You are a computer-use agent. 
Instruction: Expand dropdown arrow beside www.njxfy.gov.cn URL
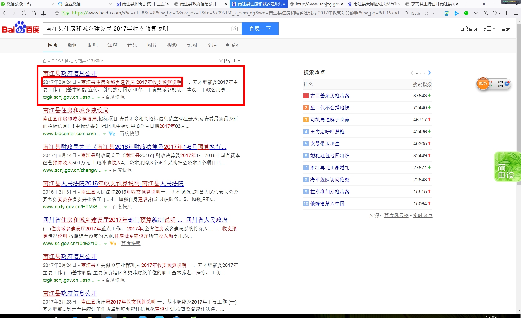pos(106,207)
